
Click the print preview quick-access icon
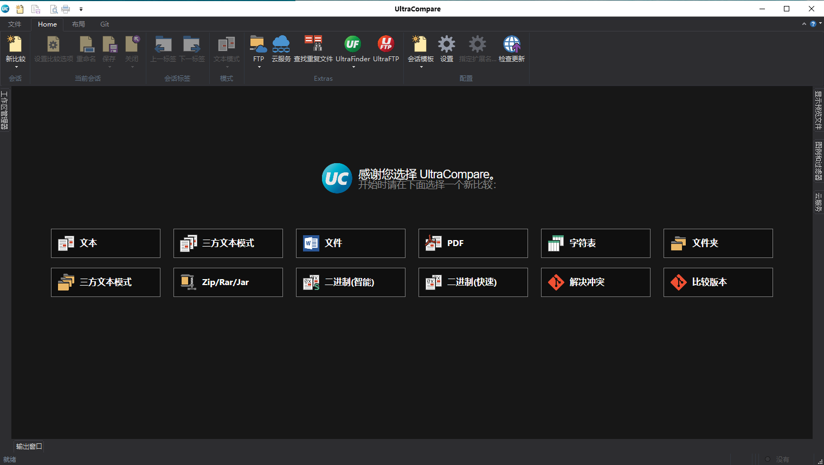coord(54,9)
